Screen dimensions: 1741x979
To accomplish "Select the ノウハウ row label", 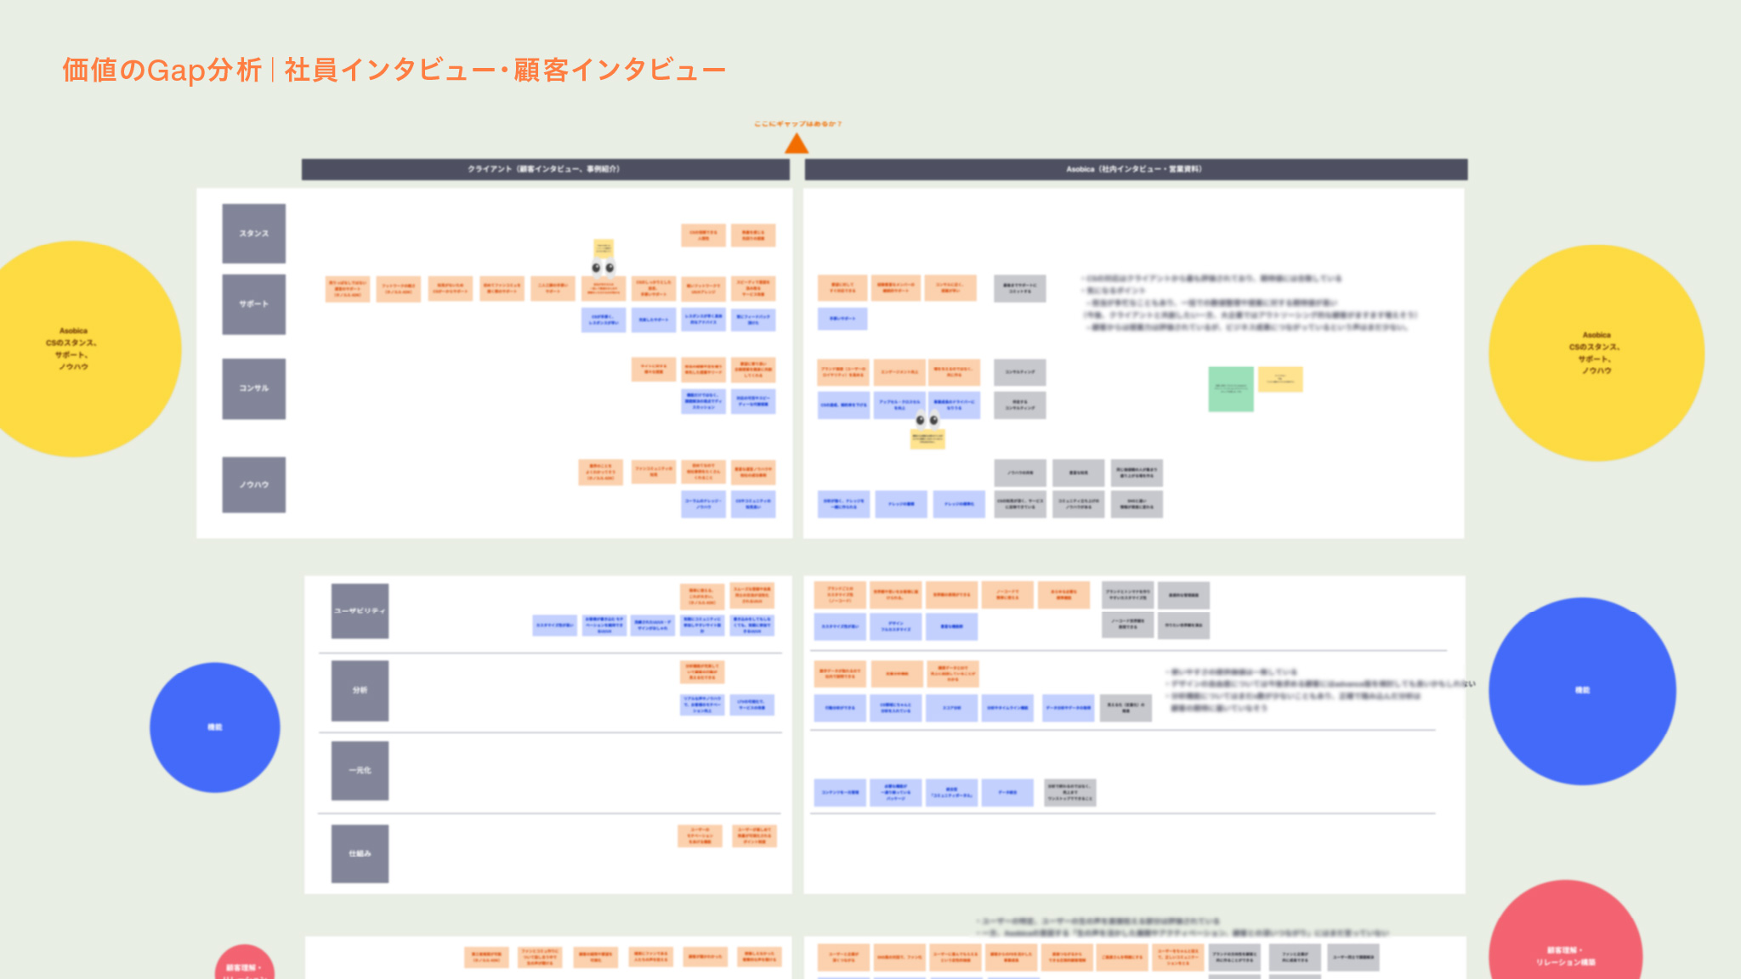I will [253, 484].
